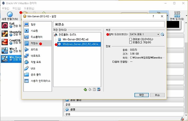Select the Kali virtual machine entry
This screenshot has width=188, height=121.
pyautogui.click(x=11, y=25)
